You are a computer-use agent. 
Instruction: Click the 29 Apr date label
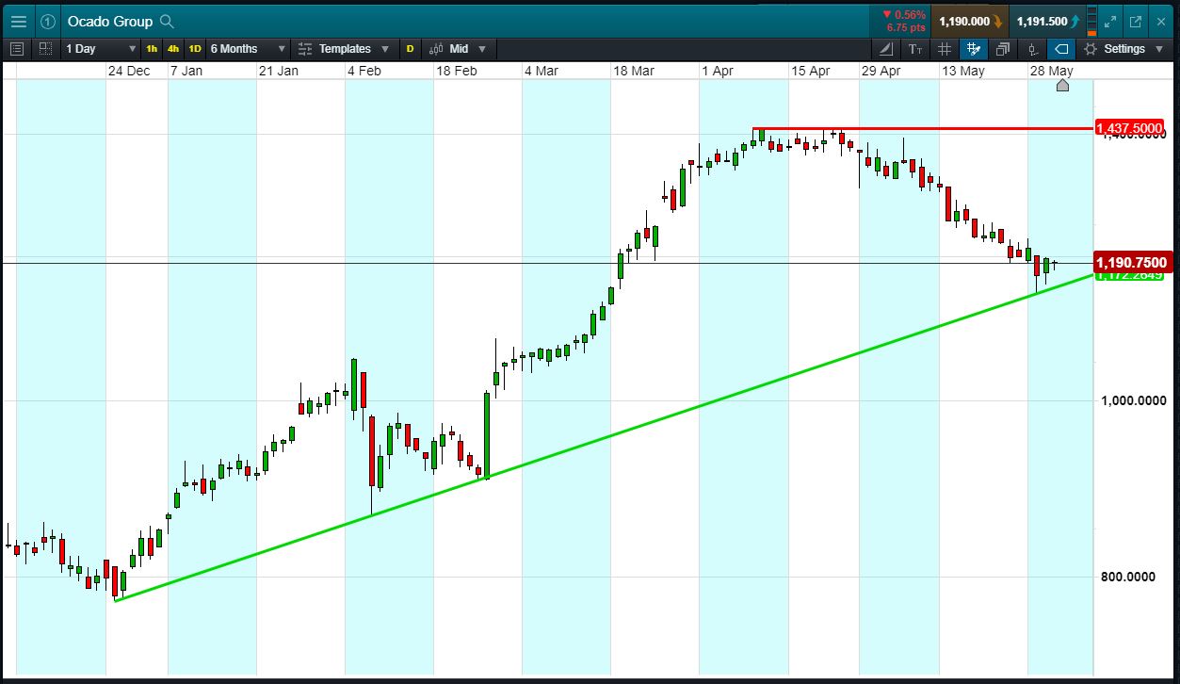click(x=881, y=71)
